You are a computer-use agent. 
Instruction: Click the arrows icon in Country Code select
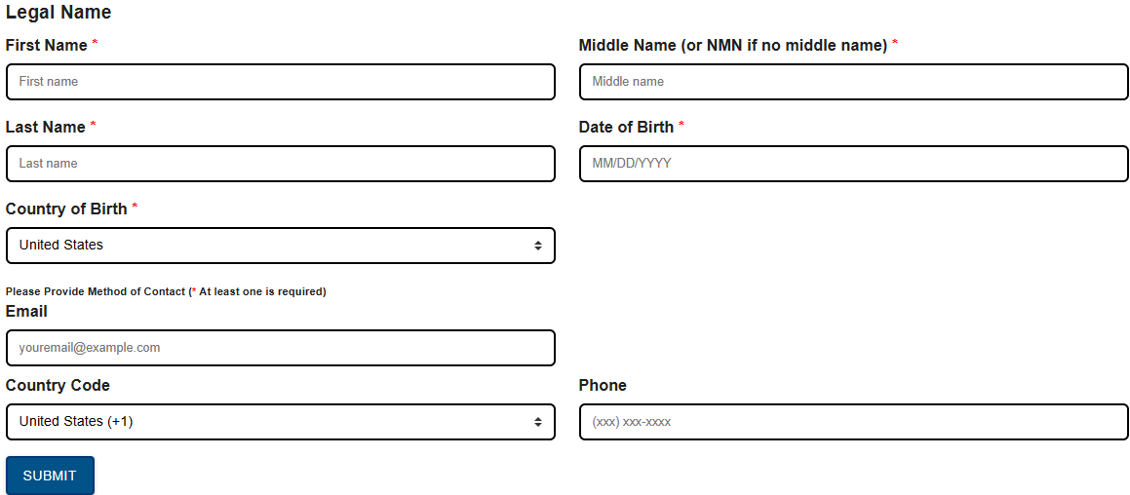tap(537, 422)
